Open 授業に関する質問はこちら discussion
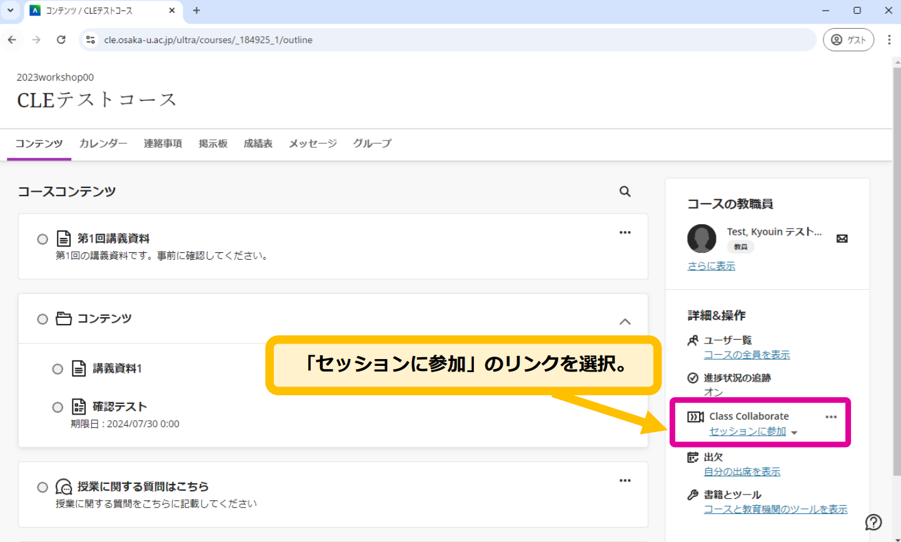Image resolution: width=901 pixels, height=542 pixels. pyautogui.click(x=143, y=486)
